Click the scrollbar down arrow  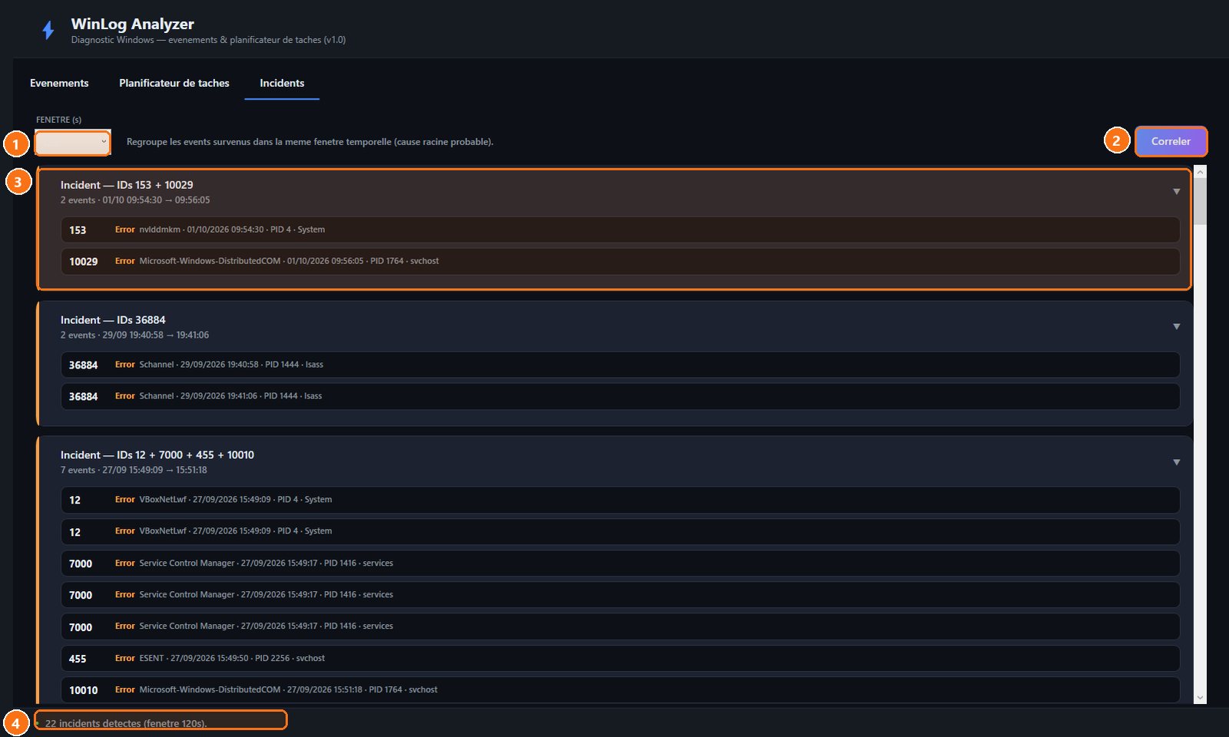click(1200, 698)
